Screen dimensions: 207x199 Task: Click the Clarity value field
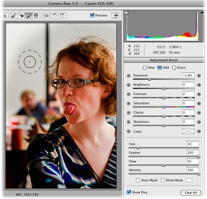coord(188,112)
